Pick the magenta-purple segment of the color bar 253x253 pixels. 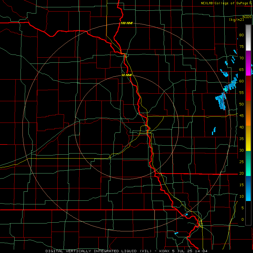click(x=248, y=63)
